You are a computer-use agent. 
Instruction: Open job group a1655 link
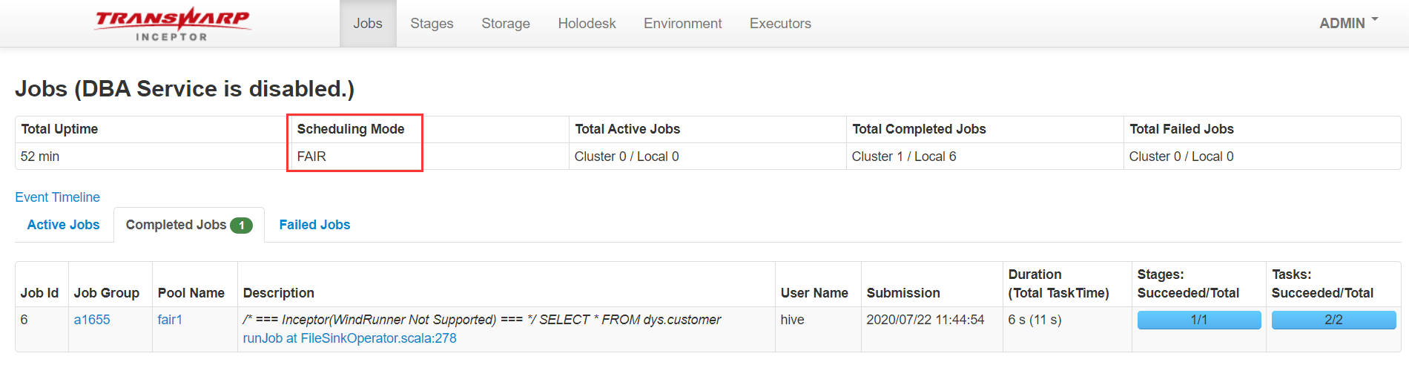coord(92,320)
